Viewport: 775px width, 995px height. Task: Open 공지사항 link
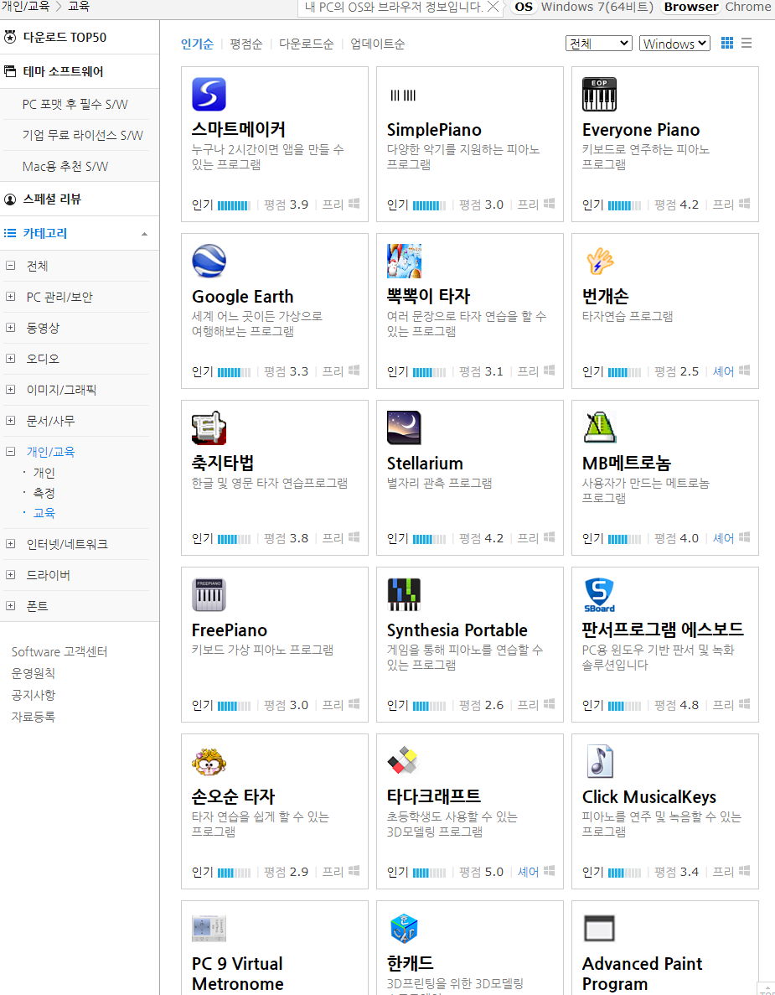click(x=33, y=695)
